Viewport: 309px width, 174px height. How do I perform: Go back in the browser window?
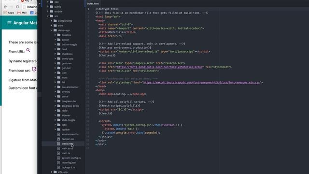(x=5, y=7)
